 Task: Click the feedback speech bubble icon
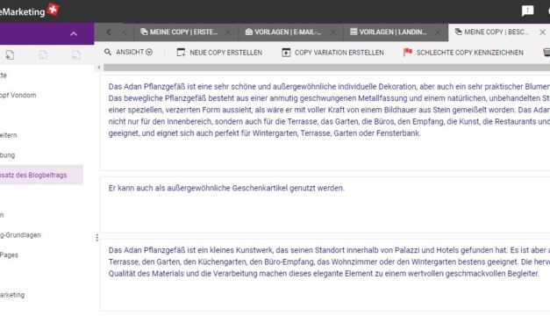[x=527, y=11]
